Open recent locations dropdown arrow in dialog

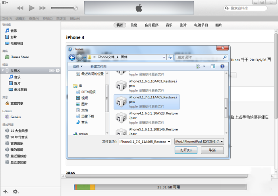(85, 58)
